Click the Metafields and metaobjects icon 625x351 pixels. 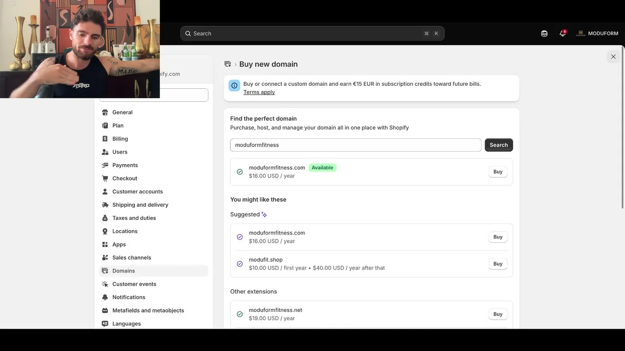click(x=105, y=311)
